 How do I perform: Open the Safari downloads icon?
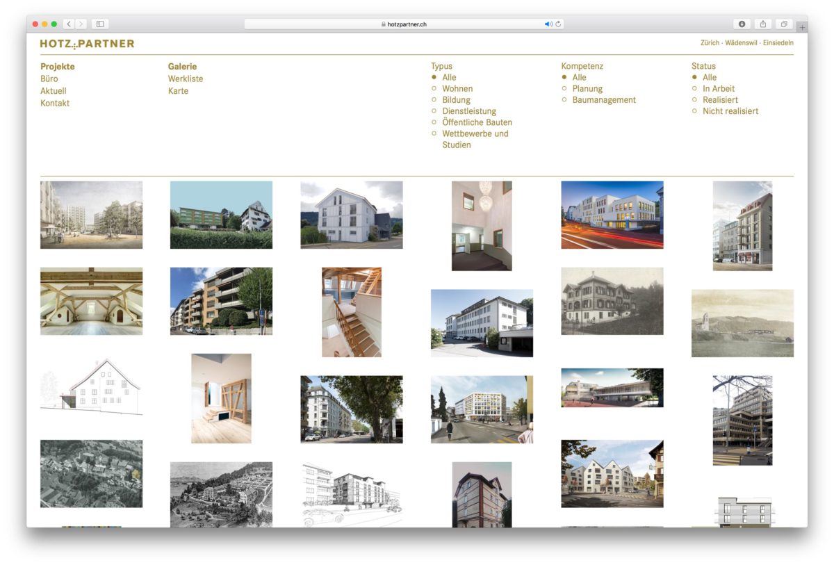tap(742, 24)
